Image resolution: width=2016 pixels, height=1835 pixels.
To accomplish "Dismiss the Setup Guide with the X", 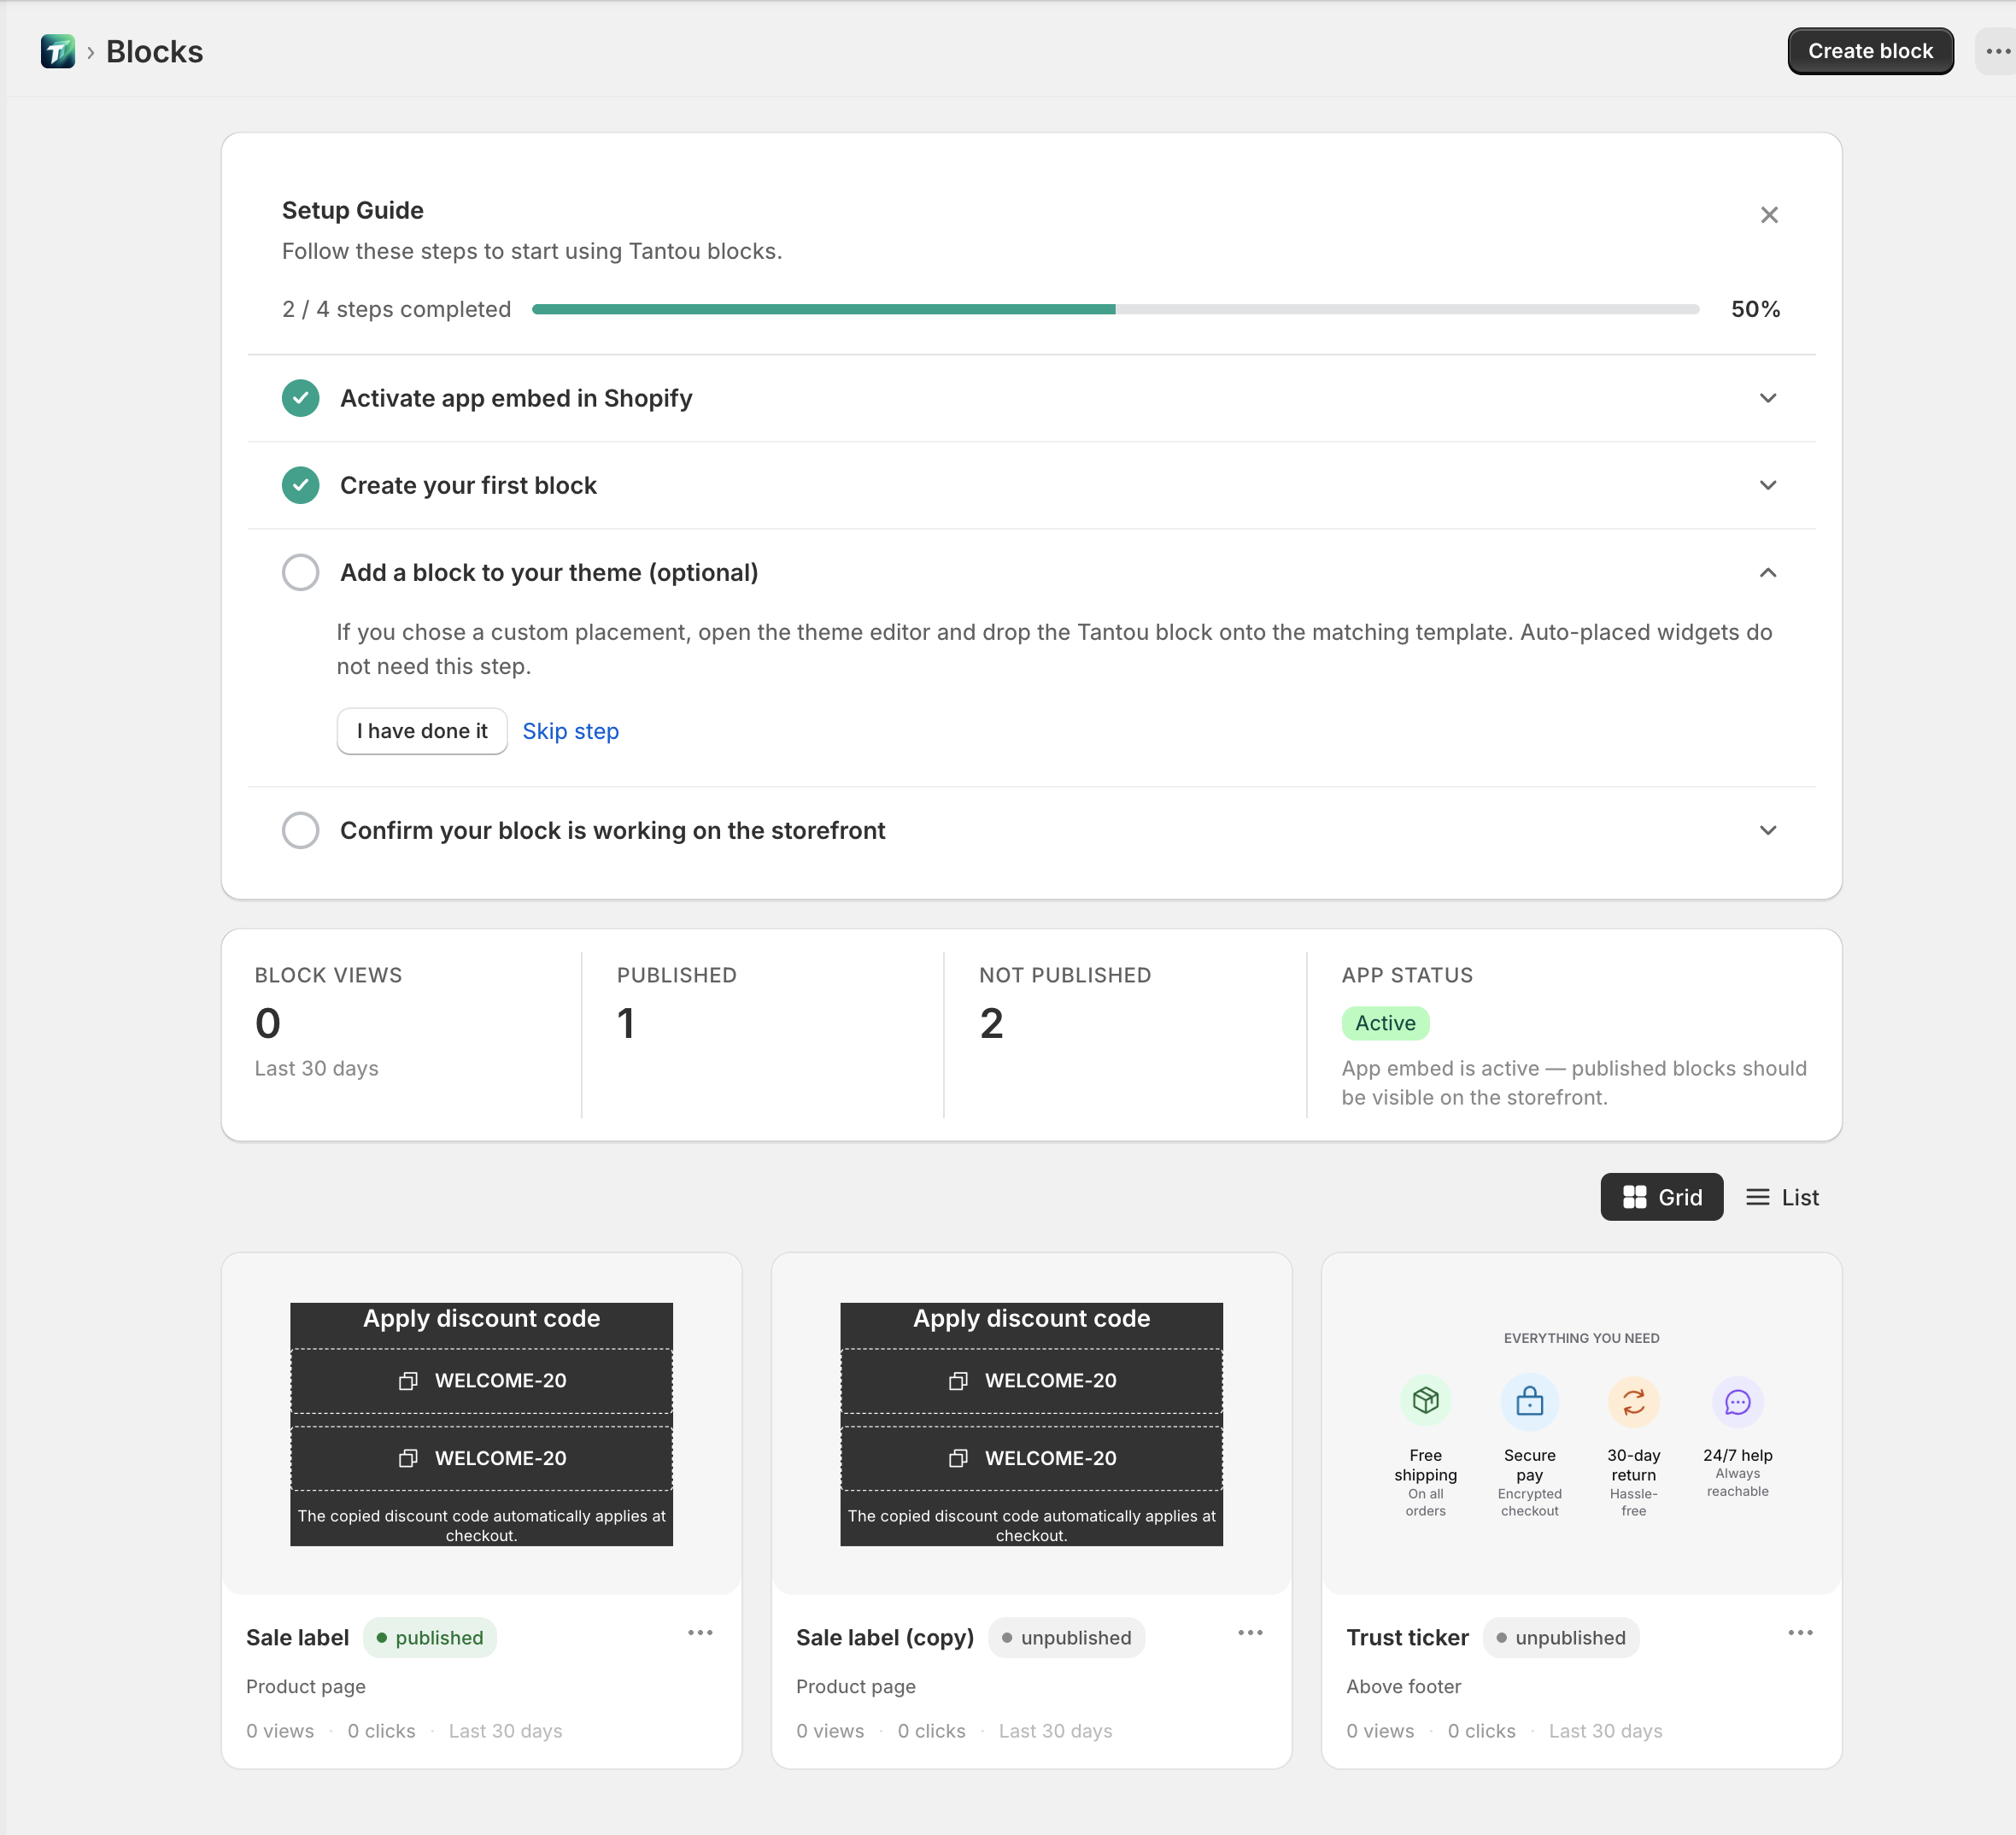I will click(1769, 215).
